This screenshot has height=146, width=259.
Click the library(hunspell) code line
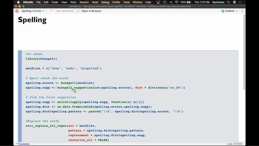(41, 59)
